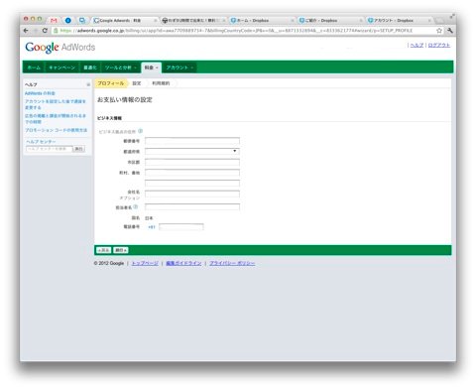Select the プロフィール step tab

pos(111,83)
